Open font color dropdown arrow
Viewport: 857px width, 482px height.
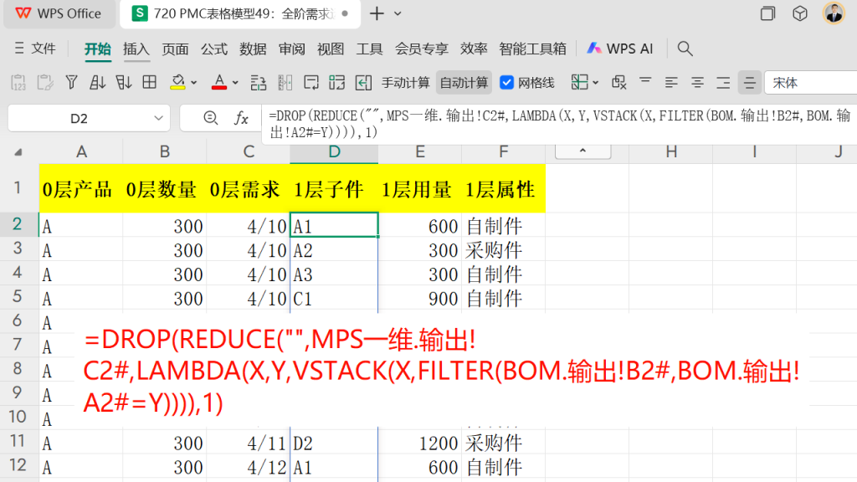point(235,83)
